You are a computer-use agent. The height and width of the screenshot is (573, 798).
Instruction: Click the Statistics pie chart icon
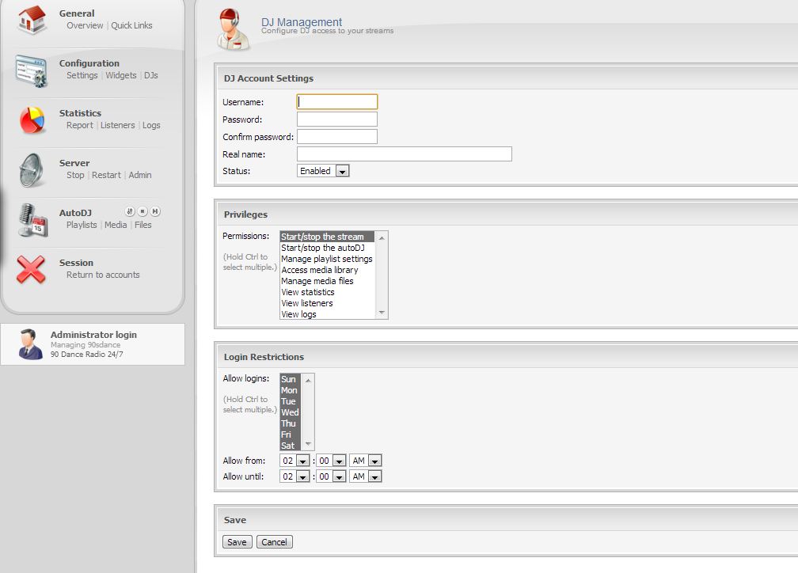click(x=32, y=120)
